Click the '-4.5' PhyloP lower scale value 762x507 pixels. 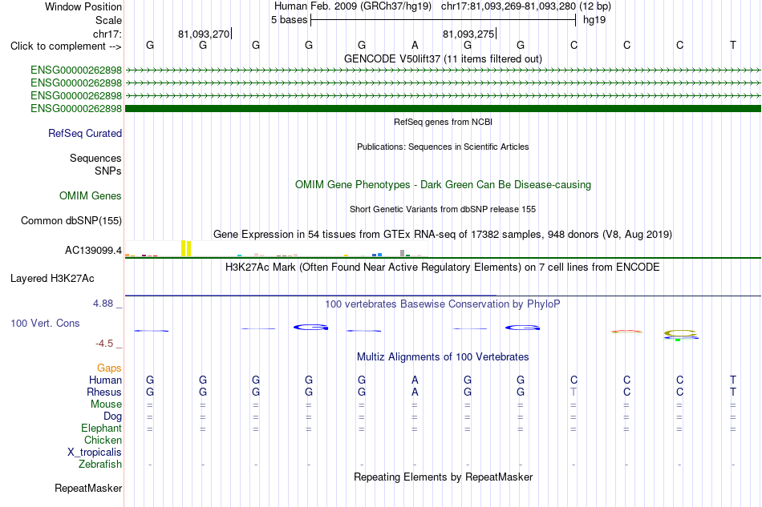(x=104, y=344)
